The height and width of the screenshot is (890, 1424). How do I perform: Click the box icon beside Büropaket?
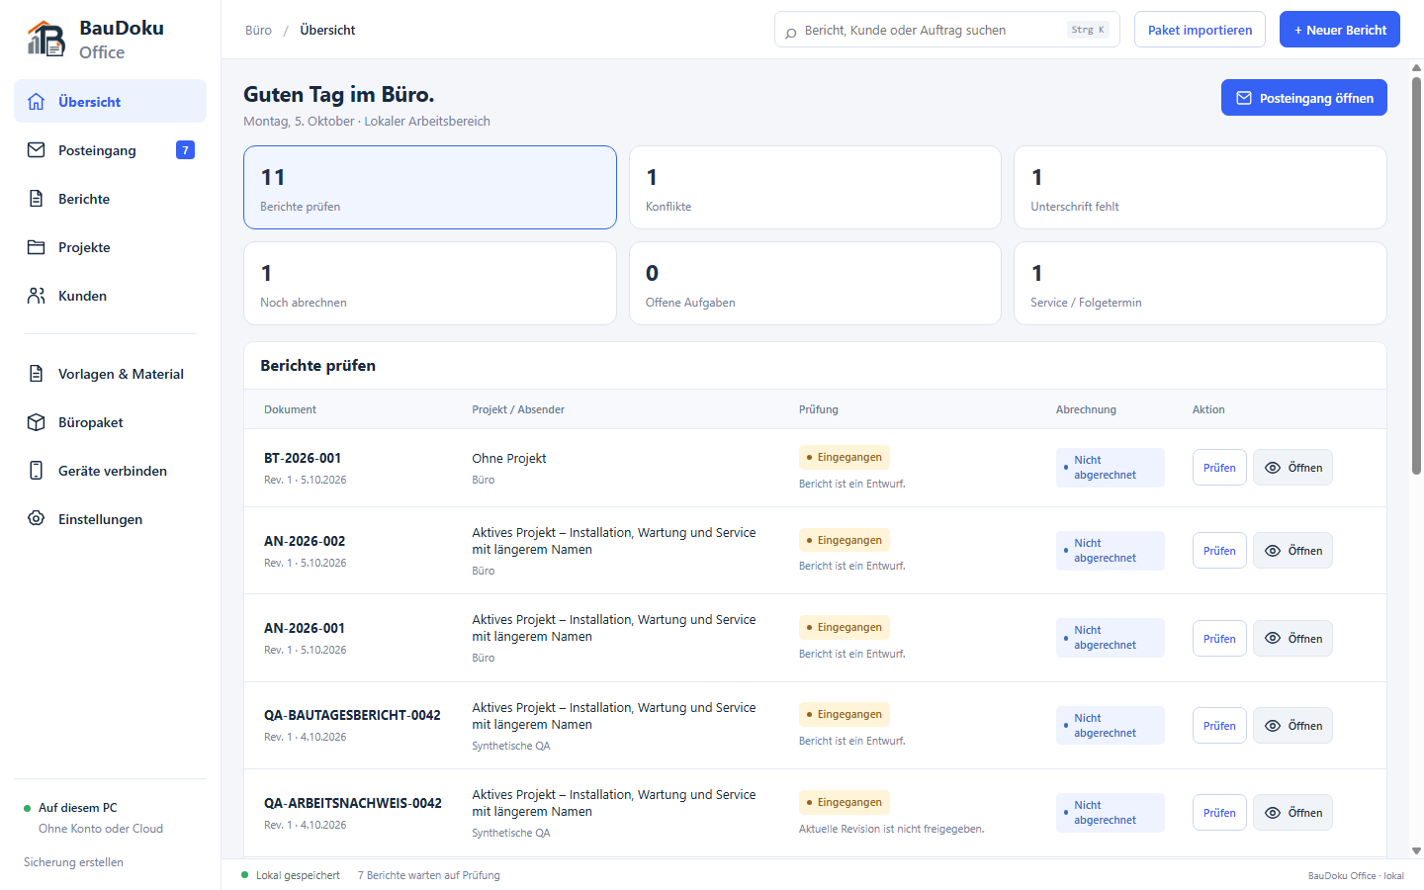[x=37, y=421]
